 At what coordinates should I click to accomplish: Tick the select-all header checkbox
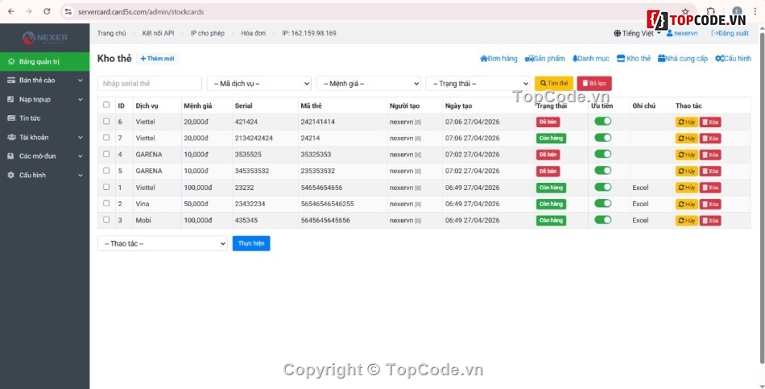point(106,105)
